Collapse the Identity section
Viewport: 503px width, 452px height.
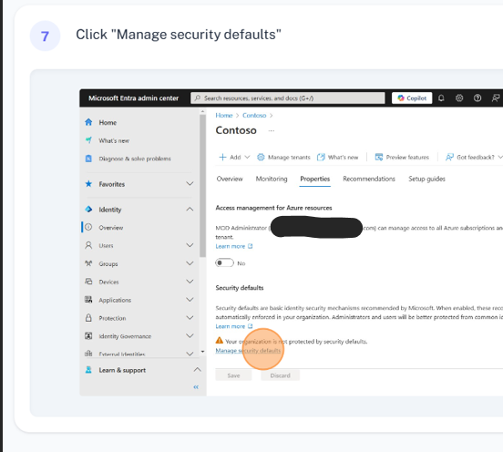(x=190, y=210)
